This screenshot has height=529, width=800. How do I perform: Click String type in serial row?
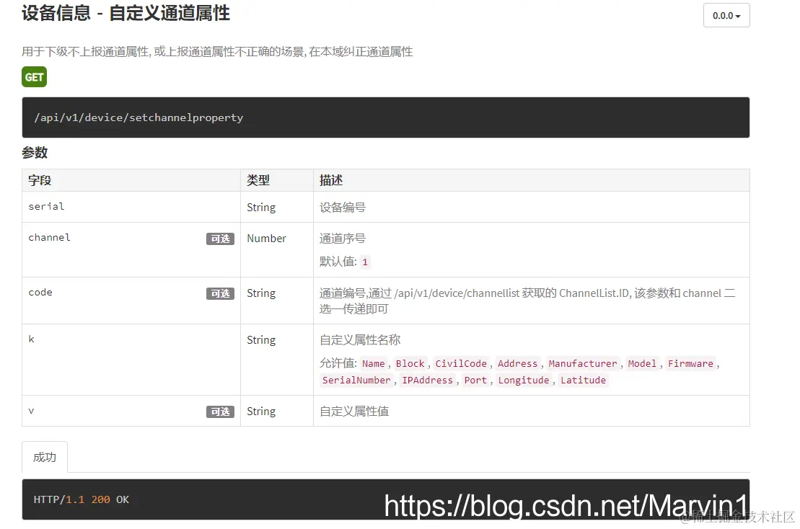261,208
